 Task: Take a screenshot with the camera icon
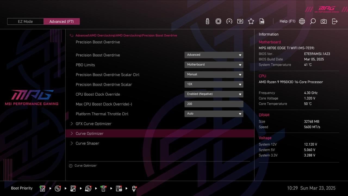tap(324, 21)
